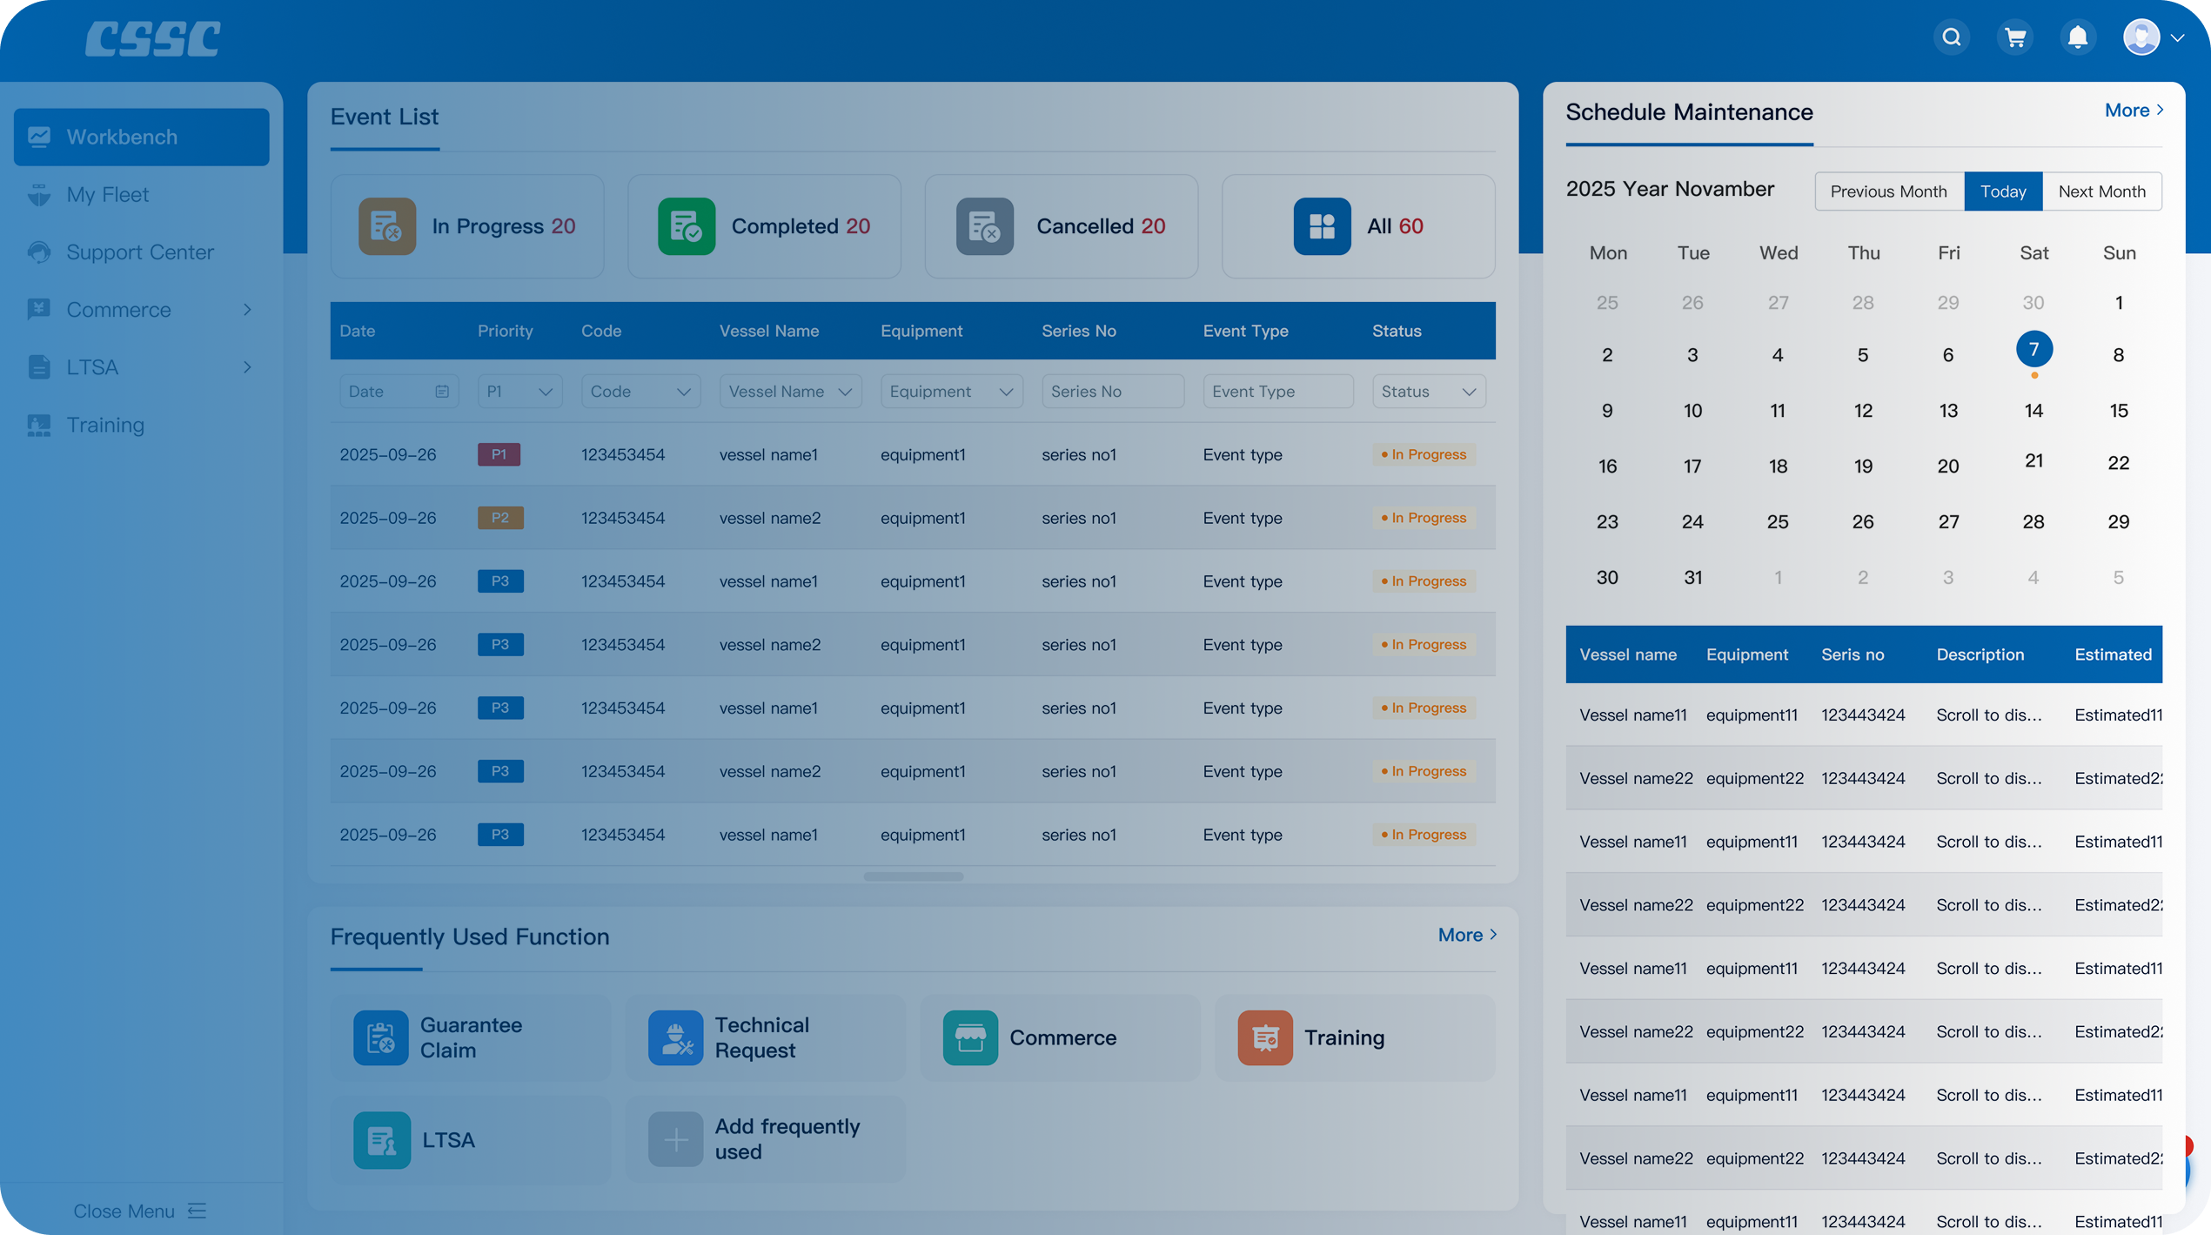Open the shopping cart icon
The width and height of the screenshot is (2211, 1235).
[x=2015, y=37]
